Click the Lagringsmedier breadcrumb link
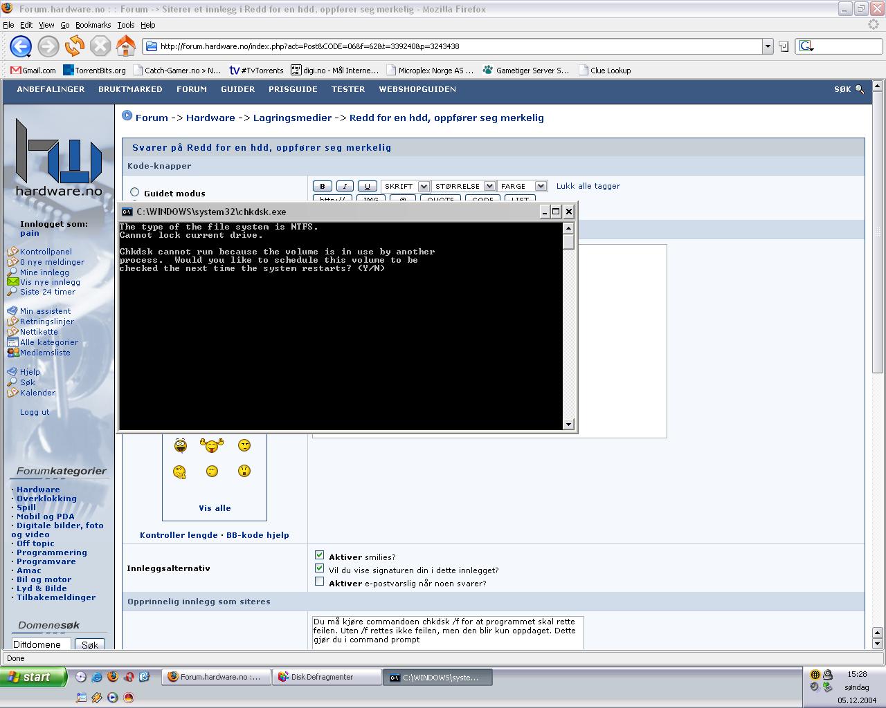 [x=292, y=118]
